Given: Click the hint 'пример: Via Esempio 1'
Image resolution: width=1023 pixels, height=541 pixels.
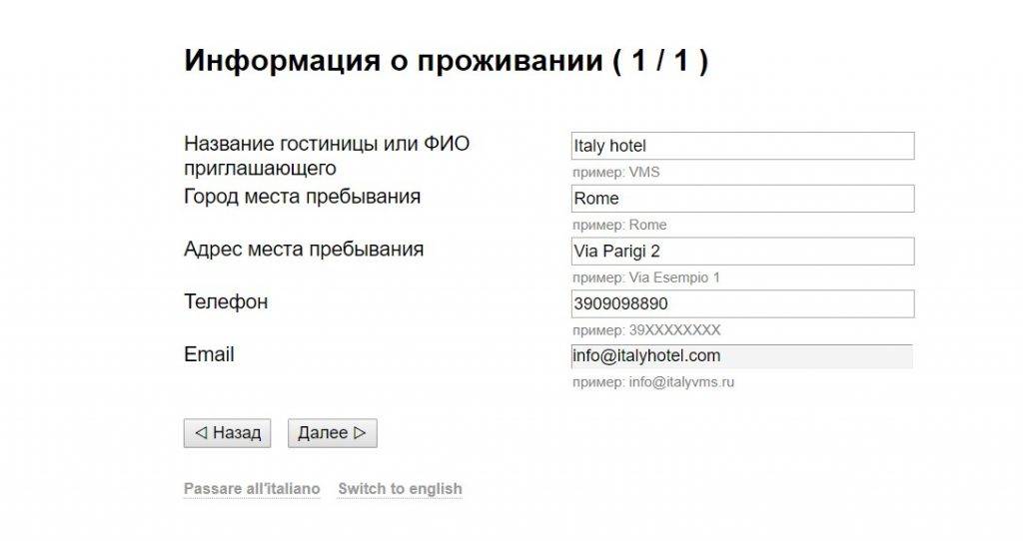Looking at the screenshot, I should pos(645,277).
